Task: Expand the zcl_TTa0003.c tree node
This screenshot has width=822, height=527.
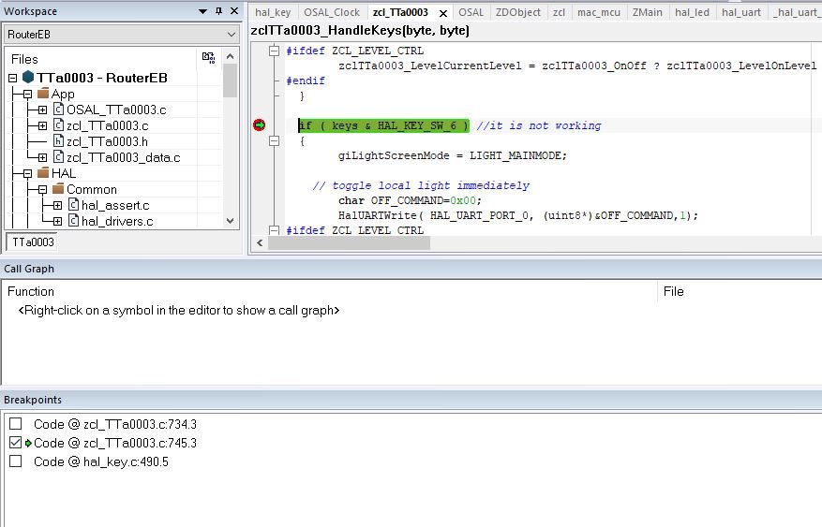Action: tap(42, 125)
